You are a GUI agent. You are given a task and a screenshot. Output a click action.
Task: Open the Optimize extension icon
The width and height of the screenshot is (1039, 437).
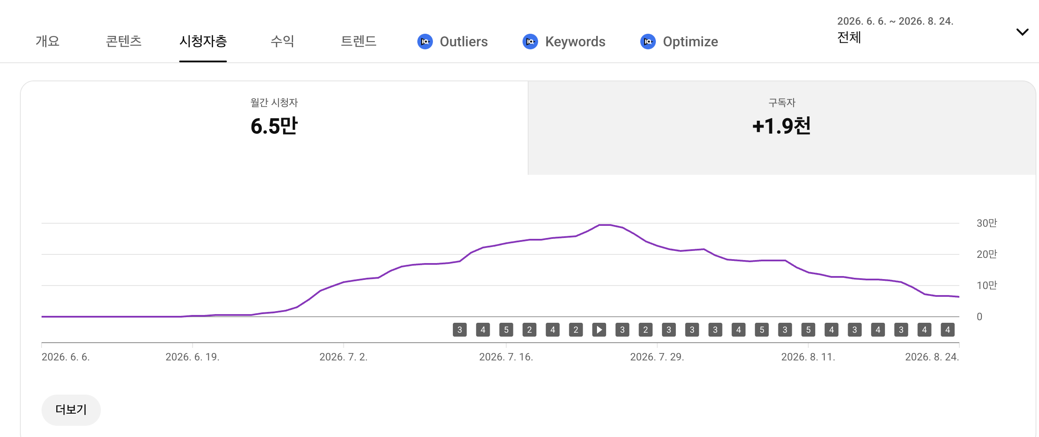pyautogui.click(x=648, y=42)
